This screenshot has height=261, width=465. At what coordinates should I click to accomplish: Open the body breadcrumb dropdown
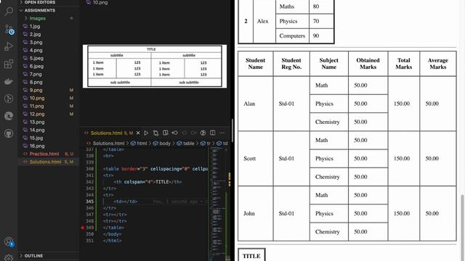162,144
